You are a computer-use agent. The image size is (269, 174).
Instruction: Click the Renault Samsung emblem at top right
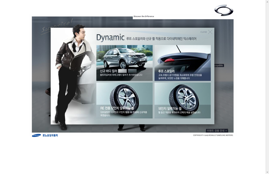(224, 10)
